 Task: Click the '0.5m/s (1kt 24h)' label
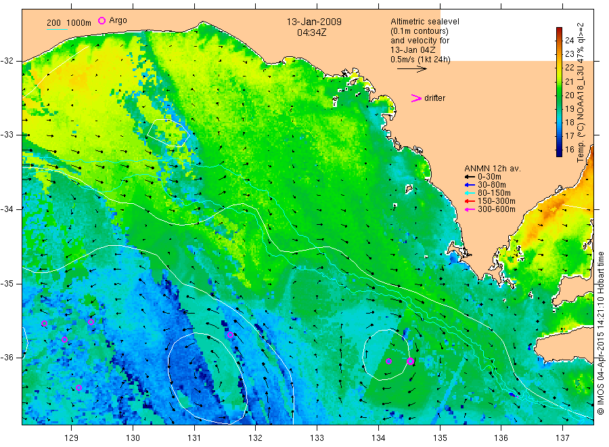coord(421,60)
